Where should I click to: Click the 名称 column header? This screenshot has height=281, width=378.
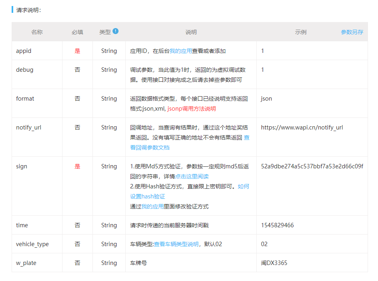pos(37,32)
